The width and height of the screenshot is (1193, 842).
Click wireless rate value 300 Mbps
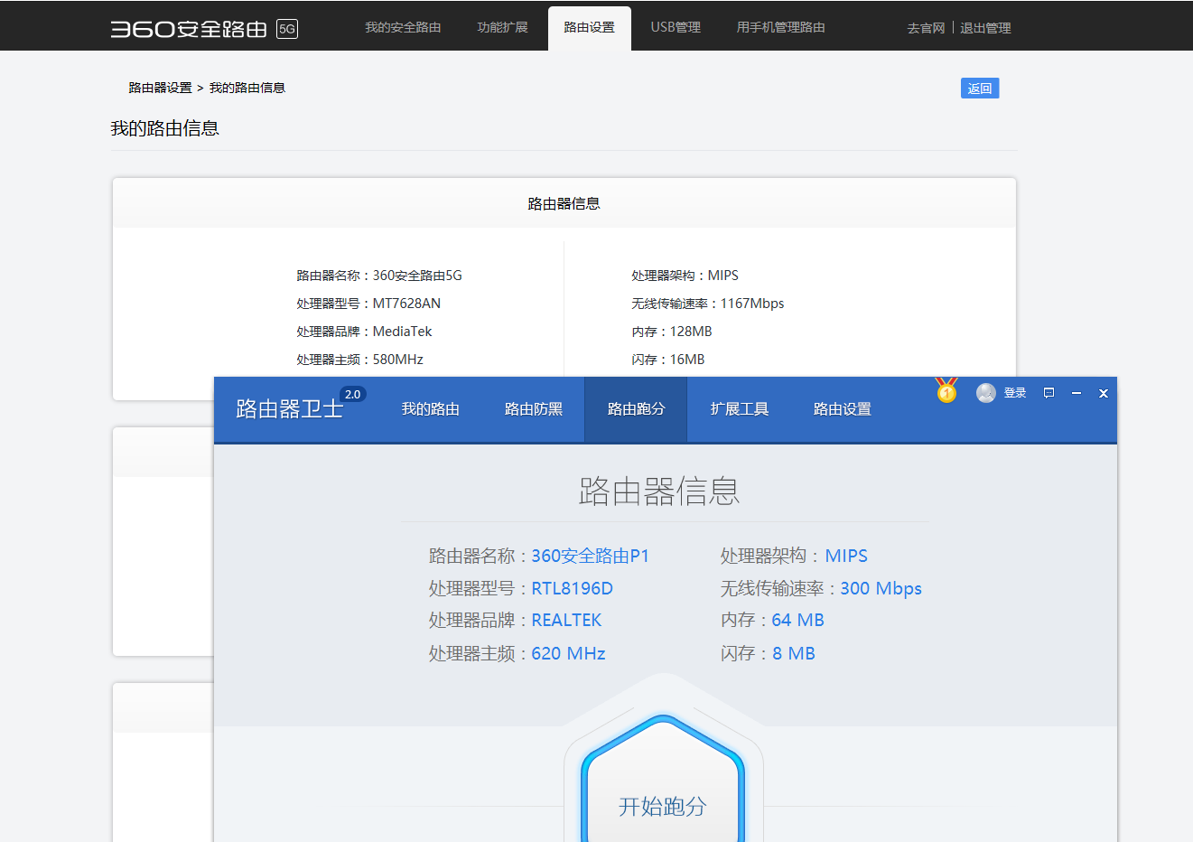[881, 588]
